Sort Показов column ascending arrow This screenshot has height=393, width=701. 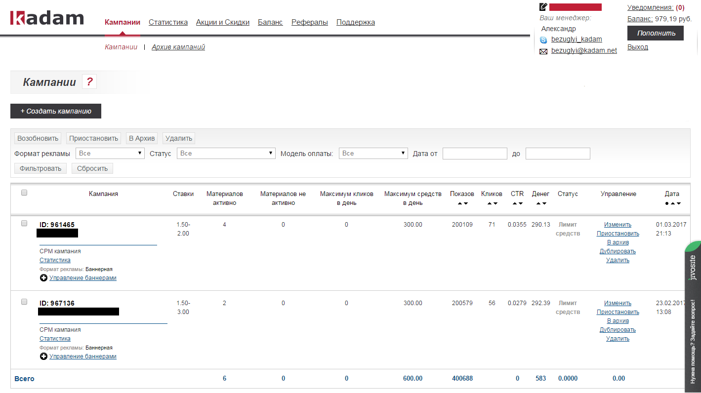pos(459,203)
